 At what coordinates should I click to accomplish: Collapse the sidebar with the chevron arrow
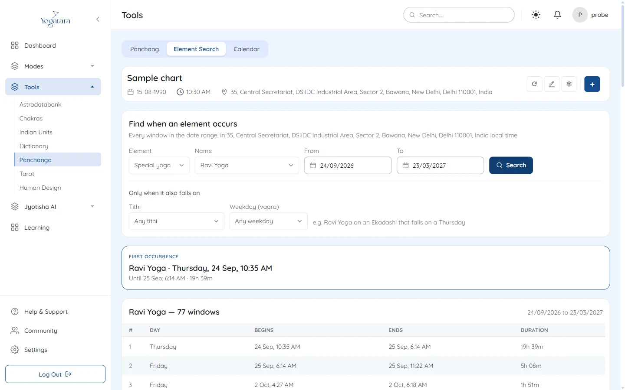(x=98, y=19)
